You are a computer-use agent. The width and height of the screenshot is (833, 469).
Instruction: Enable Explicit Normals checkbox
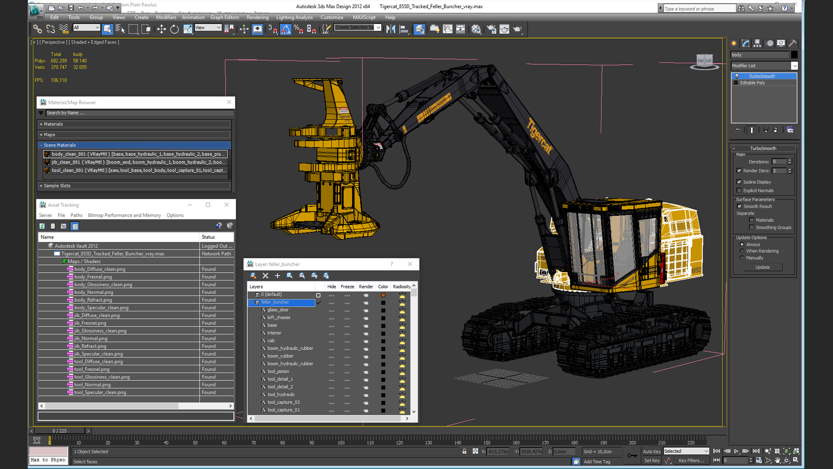pos(739,190)
